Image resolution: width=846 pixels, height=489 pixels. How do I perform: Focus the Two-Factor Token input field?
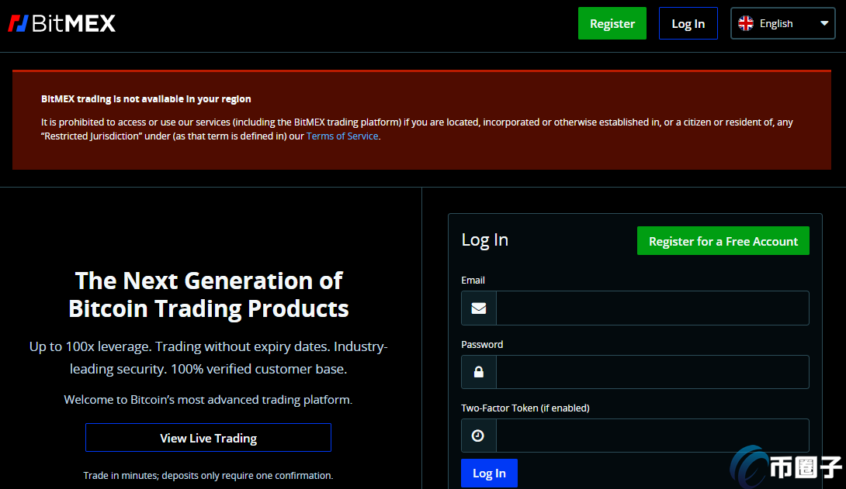click(652, 436)
